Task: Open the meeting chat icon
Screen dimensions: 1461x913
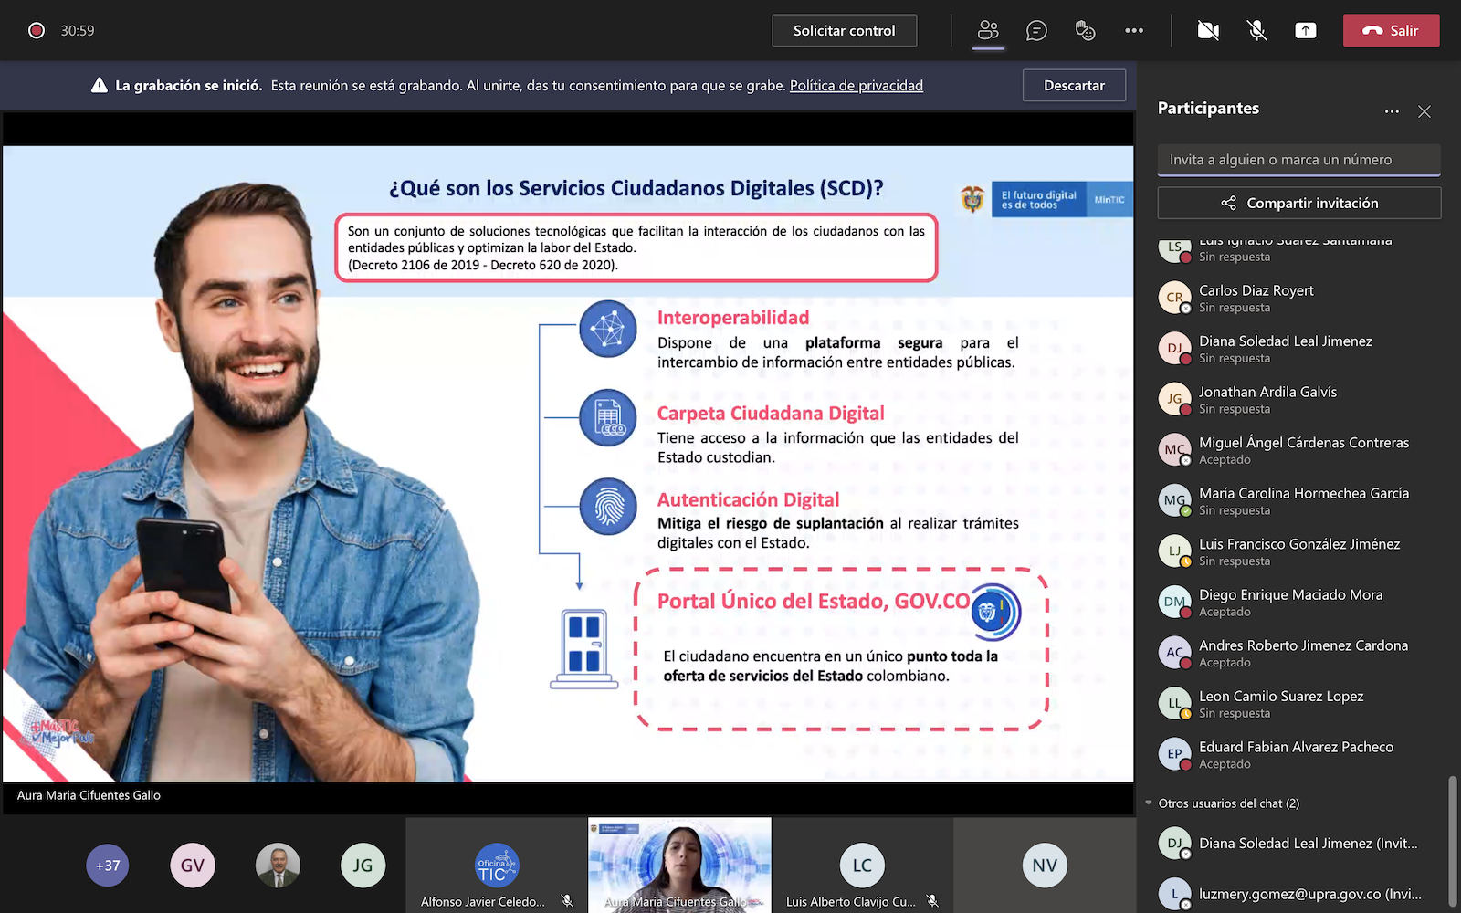Action: tap(1036, 30)
